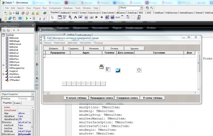Select the XPManifest component on form
213x136 pixels.
coord(101,67)
